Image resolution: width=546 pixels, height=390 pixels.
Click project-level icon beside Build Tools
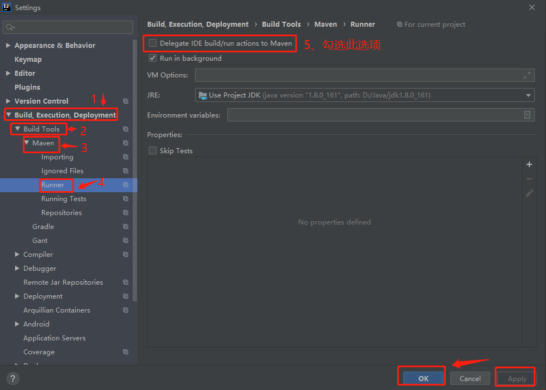coord(126,129)
